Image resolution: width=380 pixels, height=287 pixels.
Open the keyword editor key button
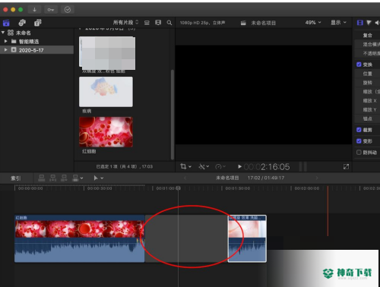click(x=51, y=10)
